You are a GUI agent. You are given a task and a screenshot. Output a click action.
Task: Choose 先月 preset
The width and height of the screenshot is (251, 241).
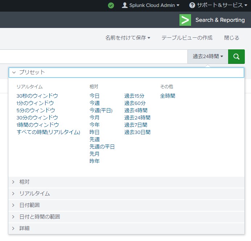[94, 154]
